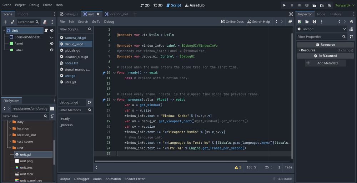357x183 pixels.
Task: Close the unit scene tab
Action: click(98, 14)
